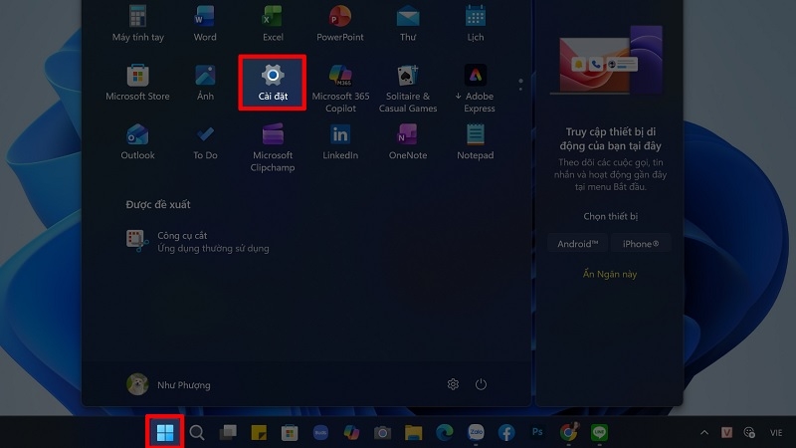
Task: Launch PowerPoint pinned app
Action: 340,23
